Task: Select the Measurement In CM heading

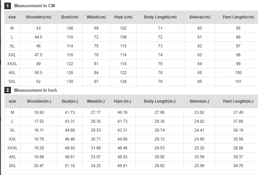Action: coord(34,6)
